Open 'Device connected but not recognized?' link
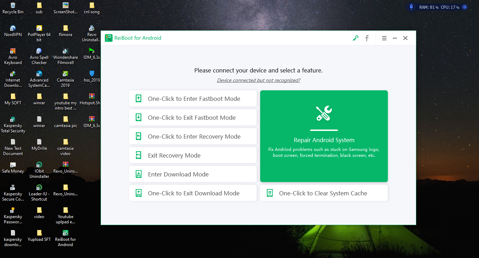Viewport: 479px width, 258px height. (258, 80)
